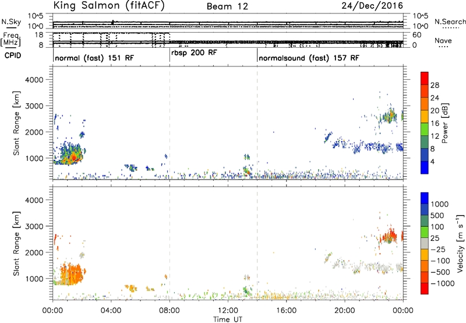Click the 'N.Search' legend label
This screenshot has height=323, width=466.
pos(450,22)
